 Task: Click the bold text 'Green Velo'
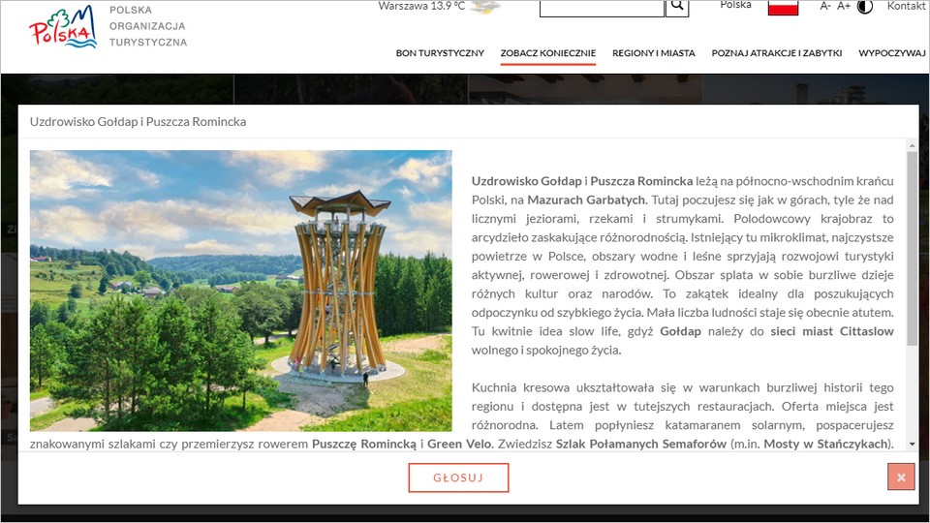pos(459,444)
